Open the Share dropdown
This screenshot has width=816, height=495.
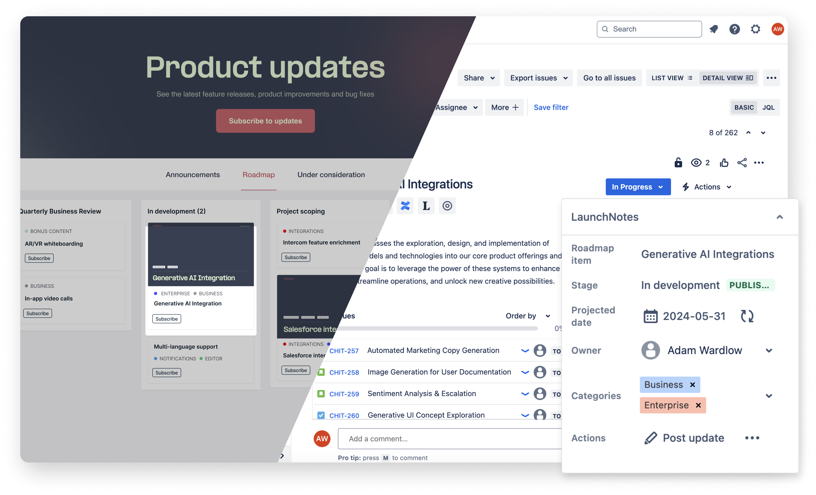point(479,78)
